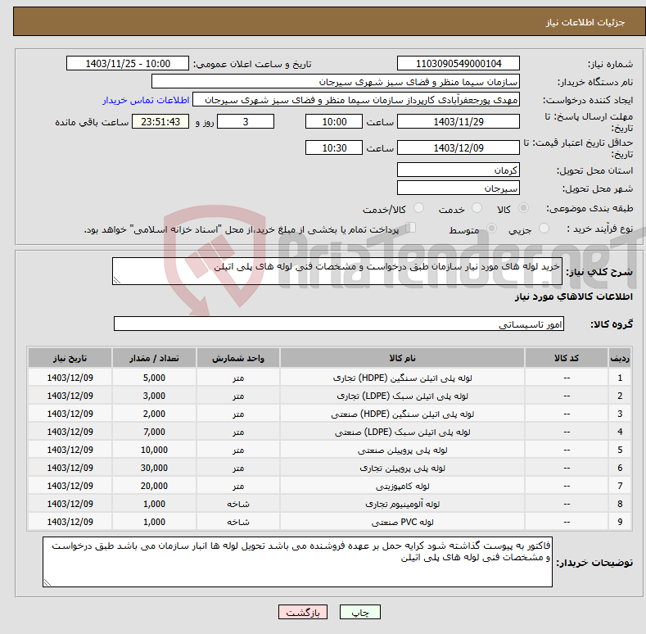Click the description textarea resize grip

click(117, 280)
